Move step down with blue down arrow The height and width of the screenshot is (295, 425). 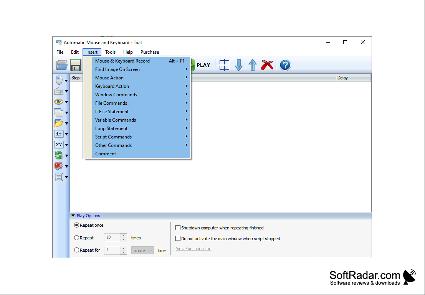(x=238, y=65)
